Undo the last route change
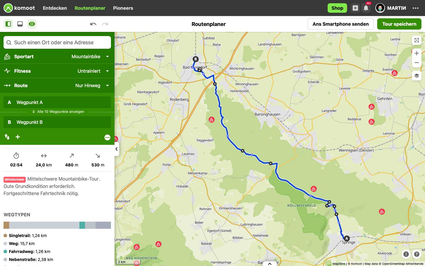This screenshot has height=266, width=425. pyautogui.click(x=93, y=24)
